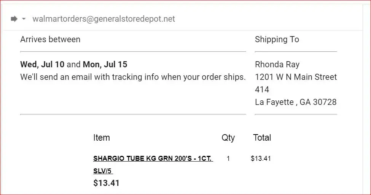Select the "Mon, Jul 15" arrival date
The image size is (371, 195).
click(105, 64)
